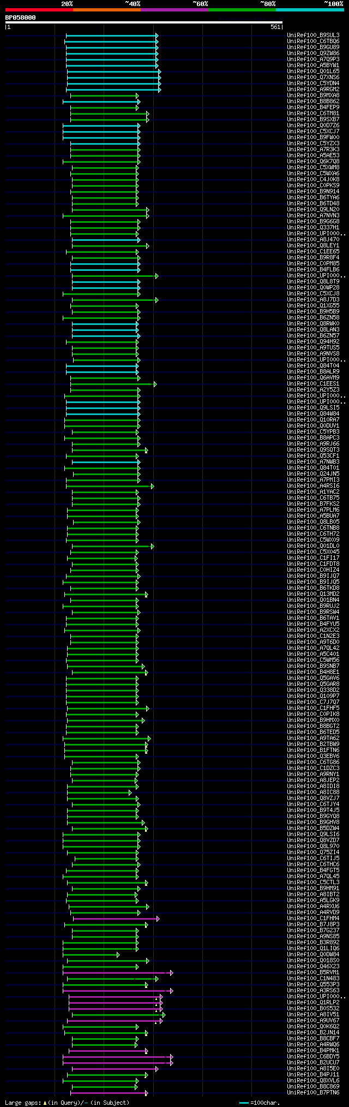Select label UniRef100_B9N914
The width and height of the screenshot is (349, 1107).
313,191
